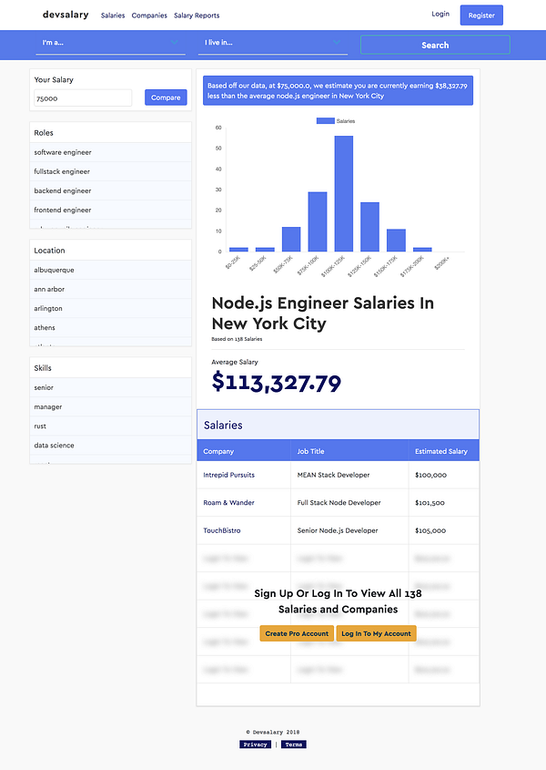Choose ann arbor in the Location list
Screen dimensions: 546x770
point(49,289)
